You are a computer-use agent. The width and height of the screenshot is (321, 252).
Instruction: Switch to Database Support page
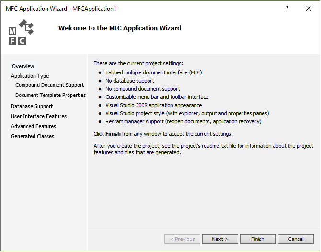[32, 106]
